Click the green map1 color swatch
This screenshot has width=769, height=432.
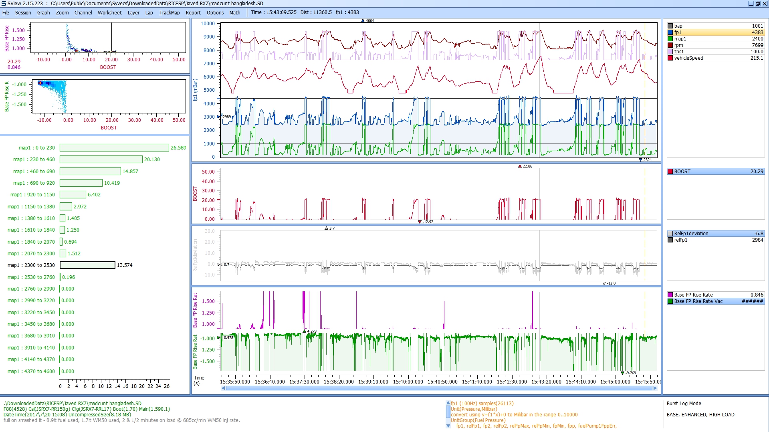coord(670,39)
